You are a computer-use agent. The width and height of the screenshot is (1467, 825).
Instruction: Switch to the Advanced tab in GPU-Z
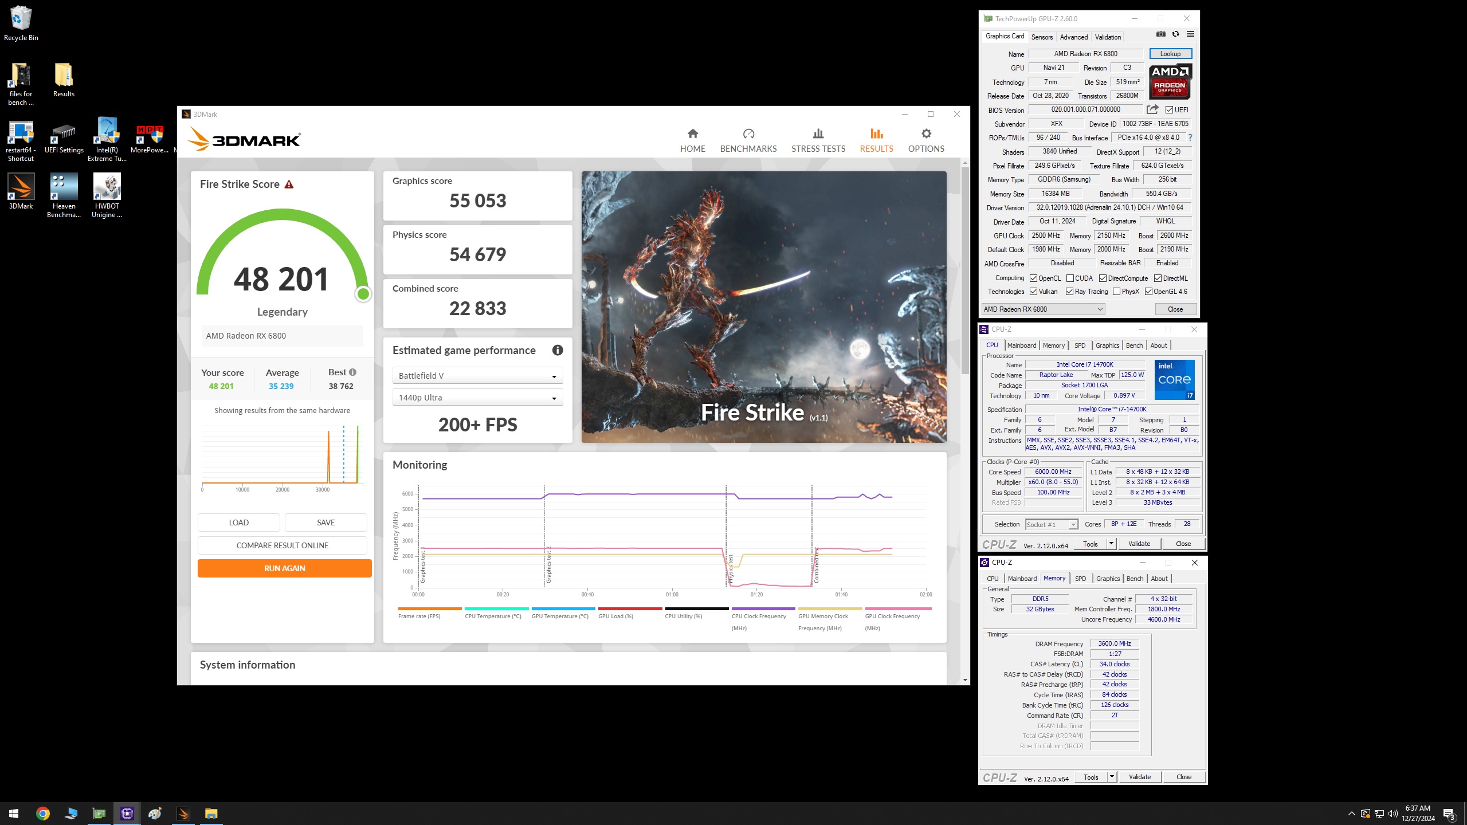coord(1073,37)
